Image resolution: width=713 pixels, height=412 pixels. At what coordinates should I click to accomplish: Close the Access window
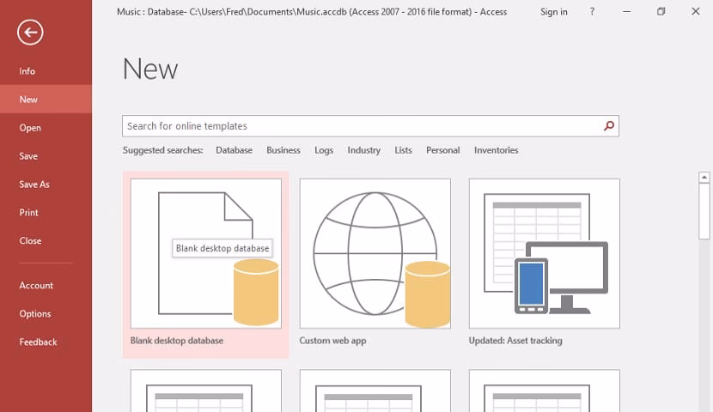[x=695, y=12]
